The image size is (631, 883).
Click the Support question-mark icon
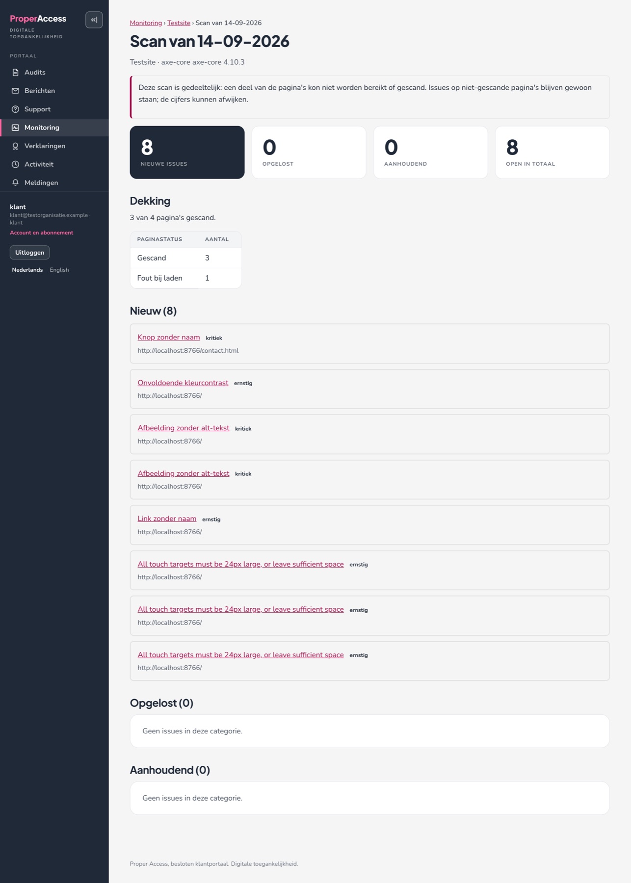pos(15,109)
